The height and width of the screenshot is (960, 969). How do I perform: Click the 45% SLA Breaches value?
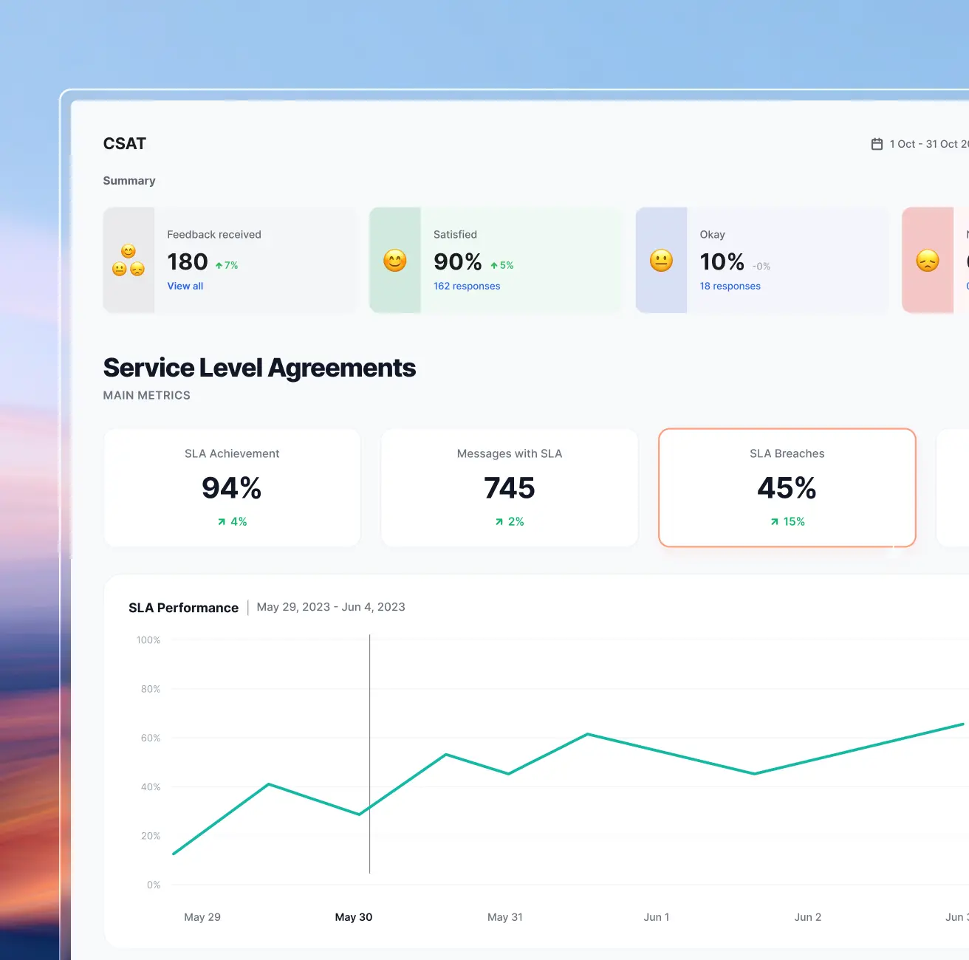pyautogui.click(x=787, y=488)
